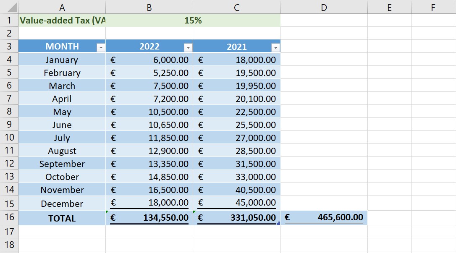
Task: Select the February cell
Action: point(62,72)
